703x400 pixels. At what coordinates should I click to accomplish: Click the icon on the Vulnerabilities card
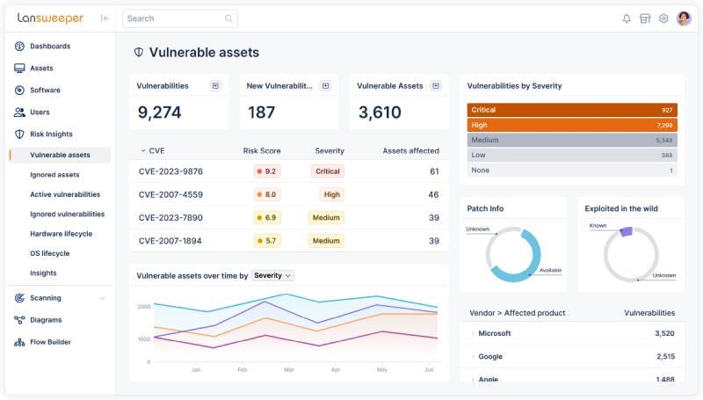214,86
